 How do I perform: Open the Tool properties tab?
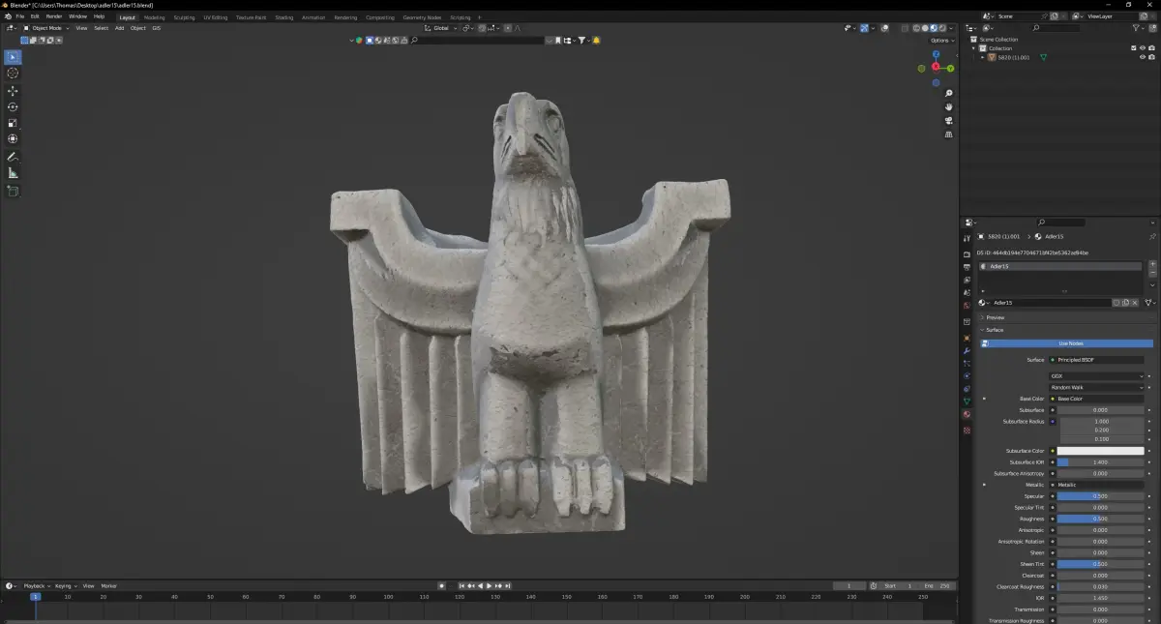point(967,239)
